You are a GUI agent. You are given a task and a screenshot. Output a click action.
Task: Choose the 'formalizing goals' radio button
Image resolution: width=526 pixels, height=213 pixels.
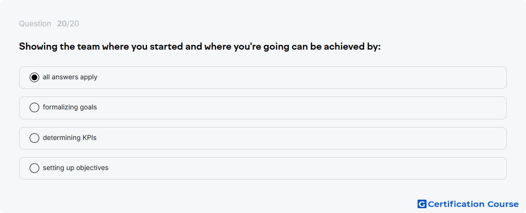[34, 107]
